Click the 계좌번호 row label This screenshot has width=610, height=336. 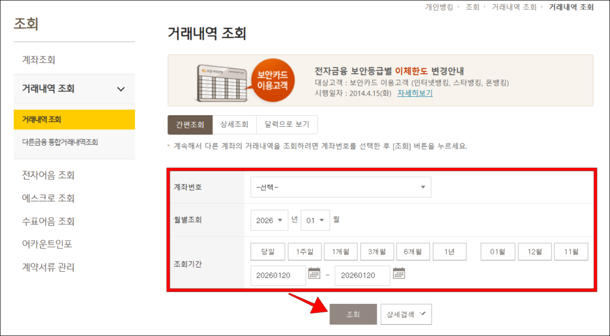click(188, 187)
